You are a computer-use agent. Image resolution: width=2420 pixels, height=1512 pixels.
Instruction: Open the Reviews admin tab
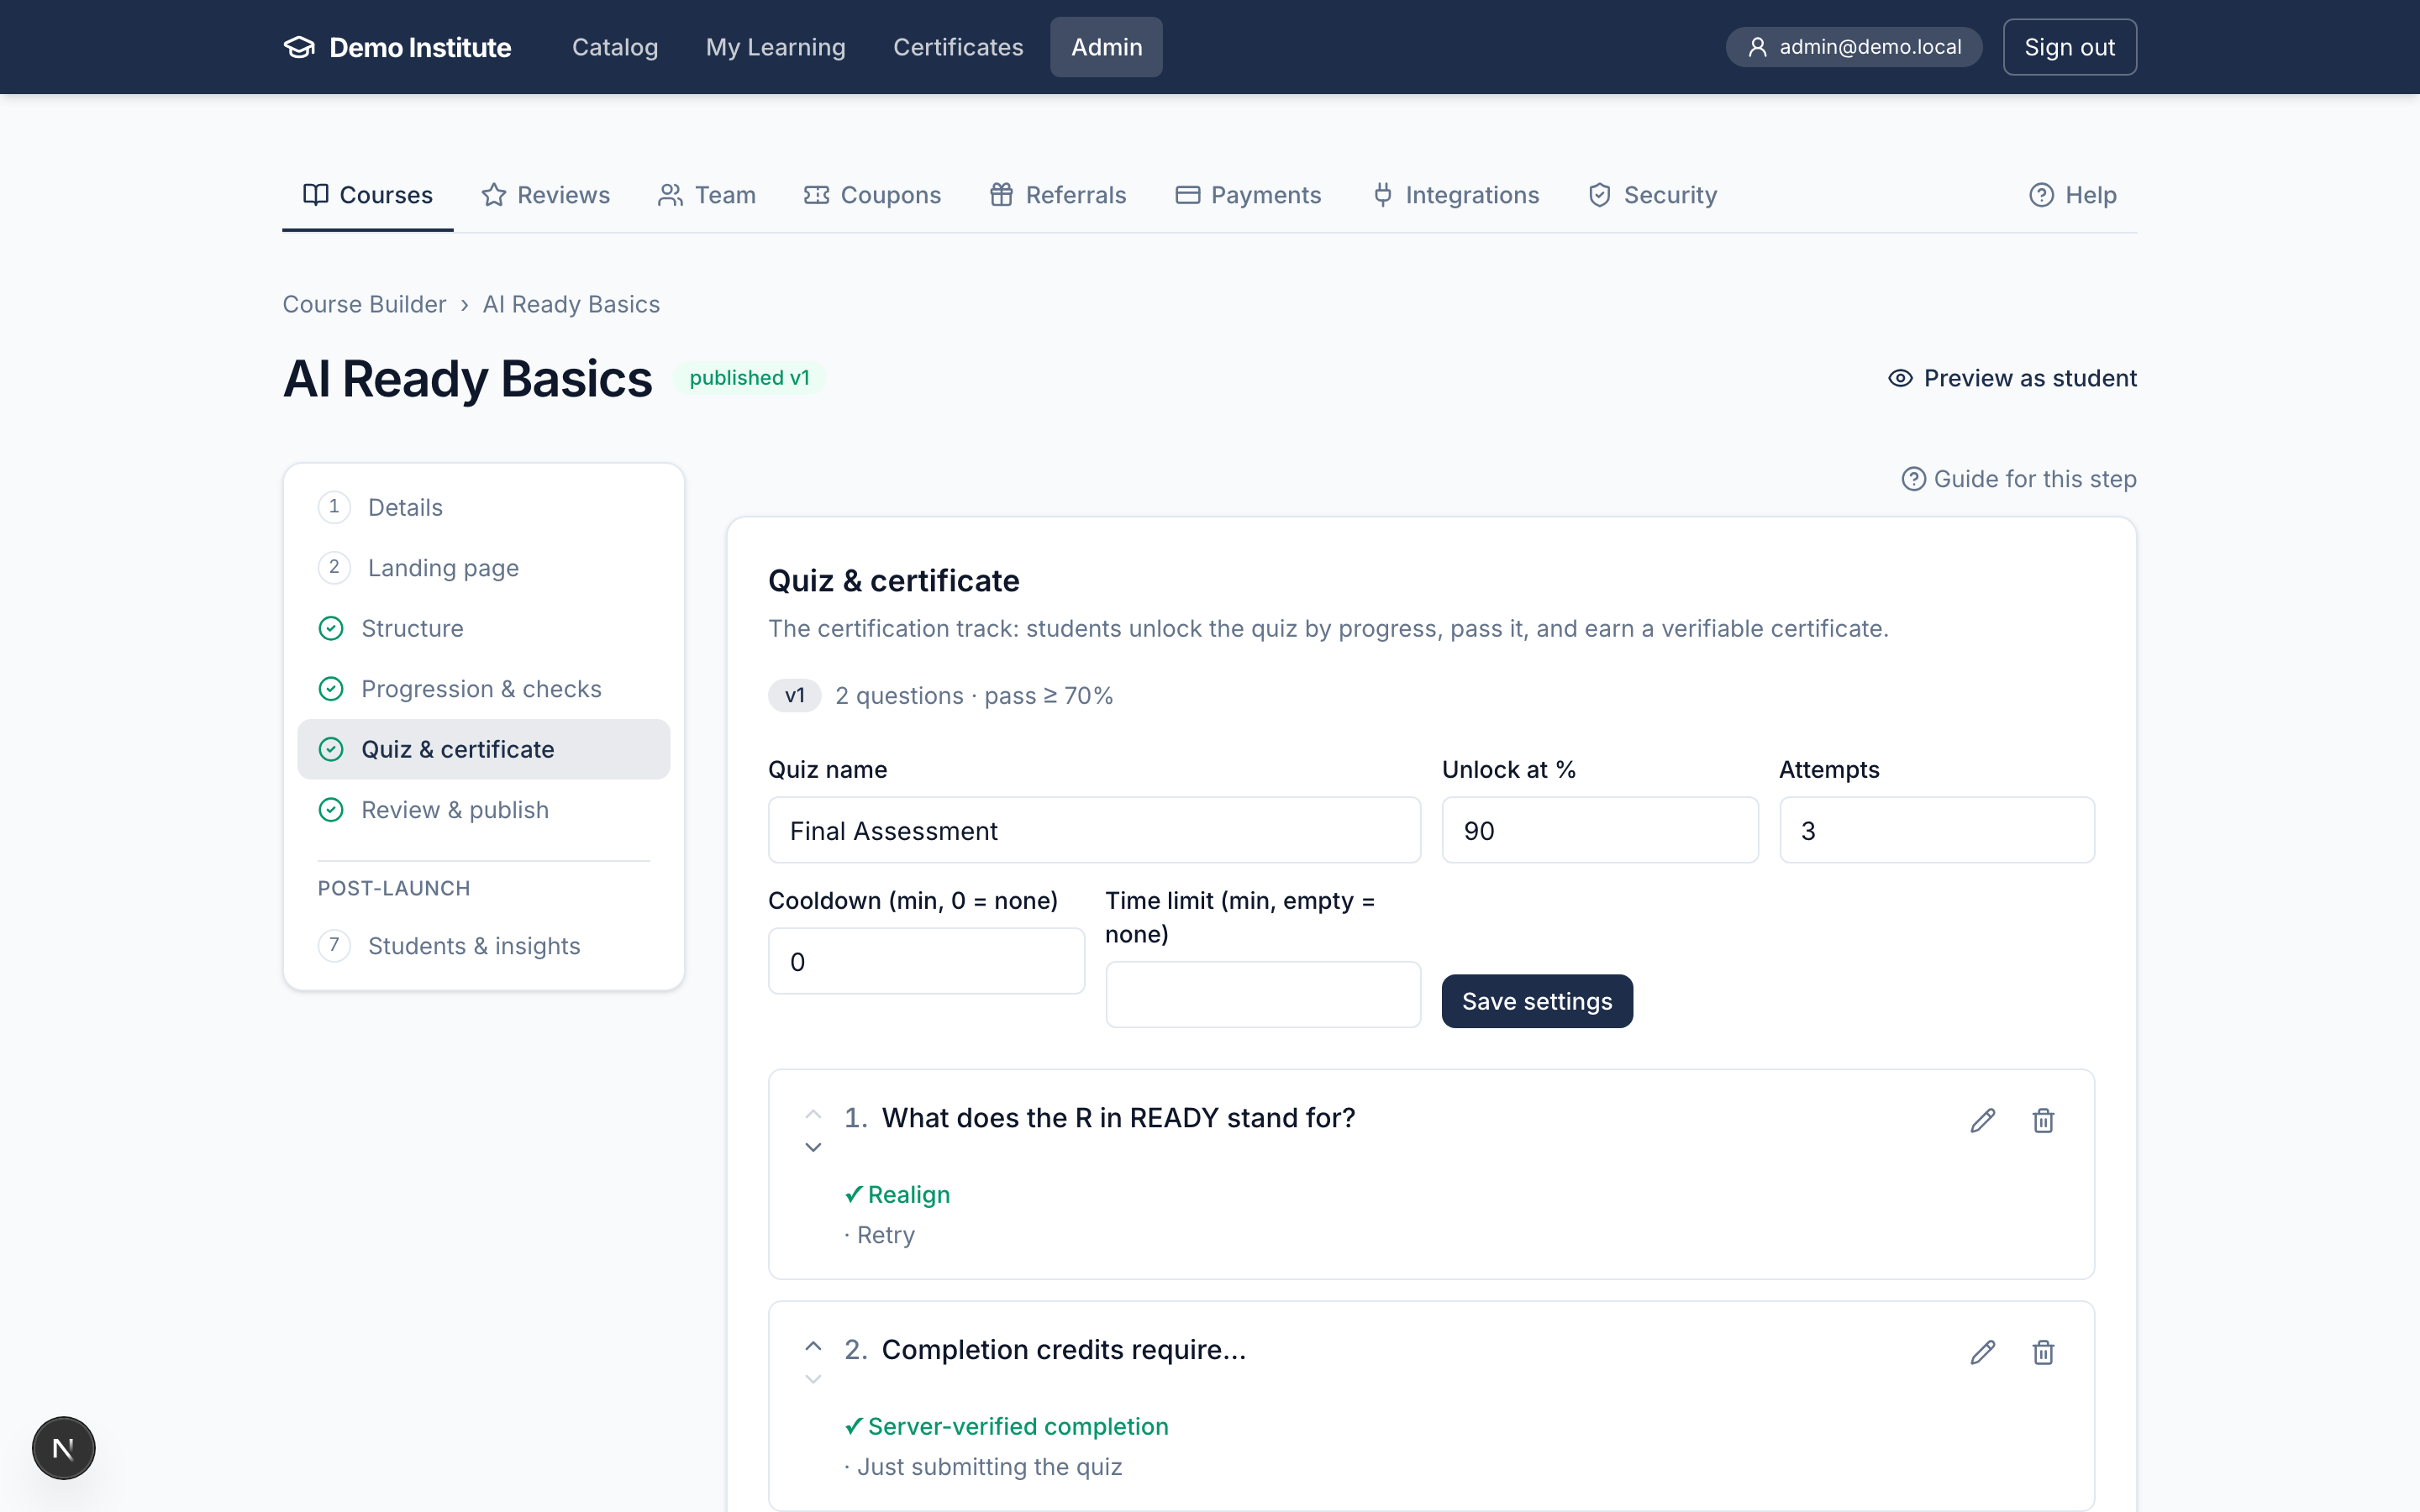click(546, 195)
